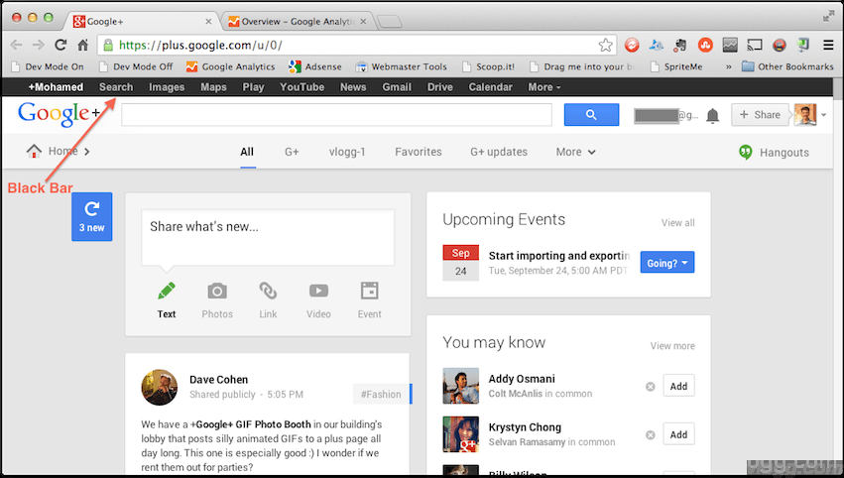Choose Link chain icon
Image resolution: width=844 pixels, height=478 pixels.
268,291
